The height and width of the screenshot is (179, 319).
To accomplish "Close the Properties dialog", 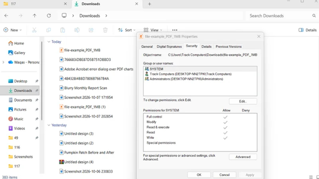I will click(259, 37).
